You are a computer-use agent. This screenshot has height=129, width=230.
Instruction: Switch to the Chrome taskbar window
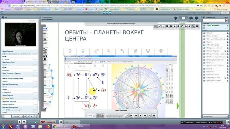(x=61, y=126)
